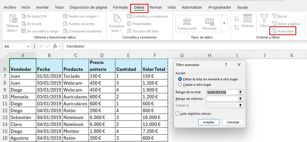Image resolution: width=307 pixels, height=142 pixels.
Task: Expand the Name Box dropdown
Action: coord(28,46)
